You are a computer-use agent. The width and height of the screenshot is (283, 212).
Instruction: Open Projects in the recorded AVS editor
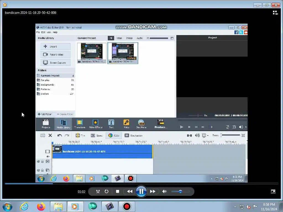(46, 124)
